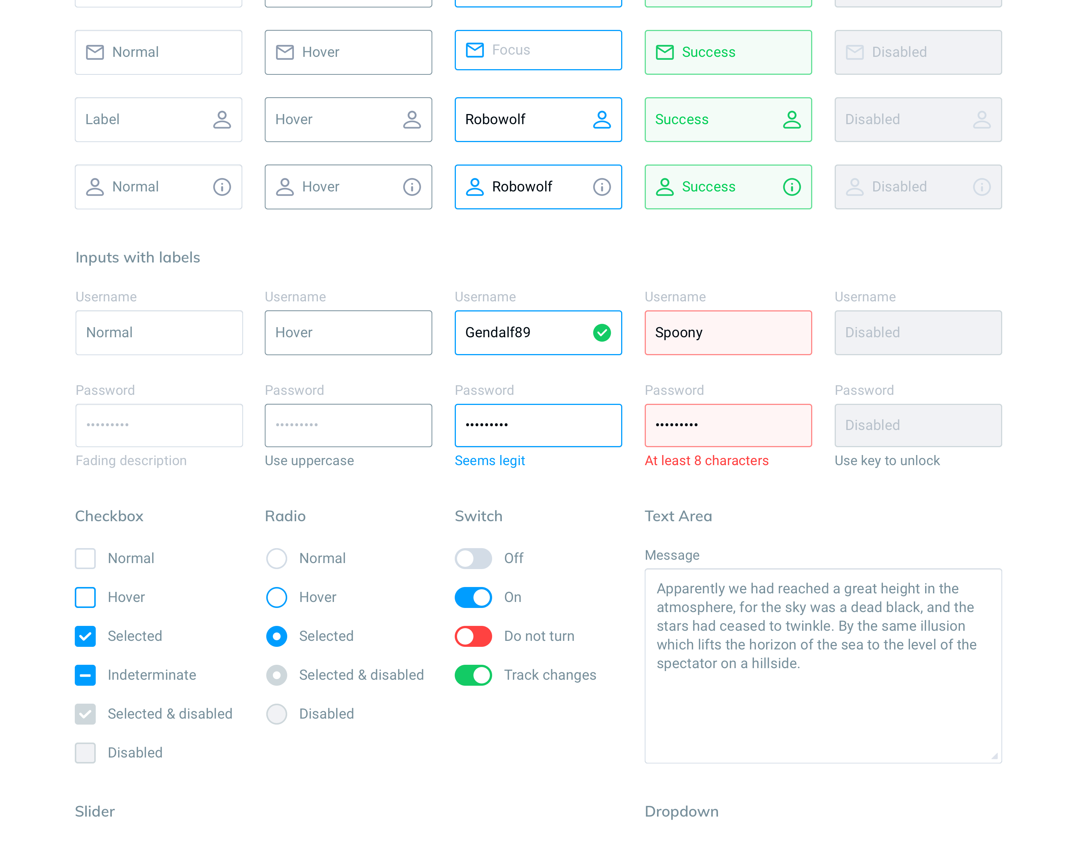Click the green checkmark icon in the Gendalf89 field
This screenshot has width=1077, height=842.
[602, 333]
